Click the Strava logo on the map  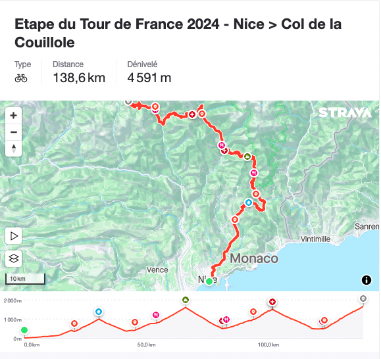[x=345, y=112]
